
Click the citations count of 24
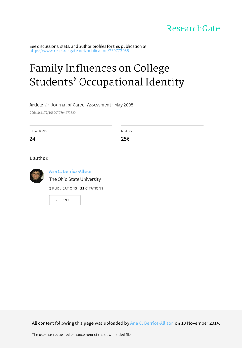tap(32, 139)
